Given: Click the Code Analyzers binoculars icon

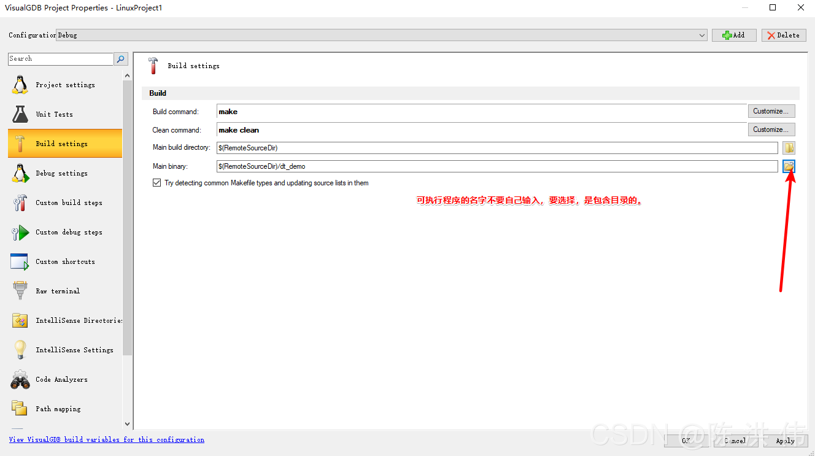Looking at the screenshot, I should 20,379.
